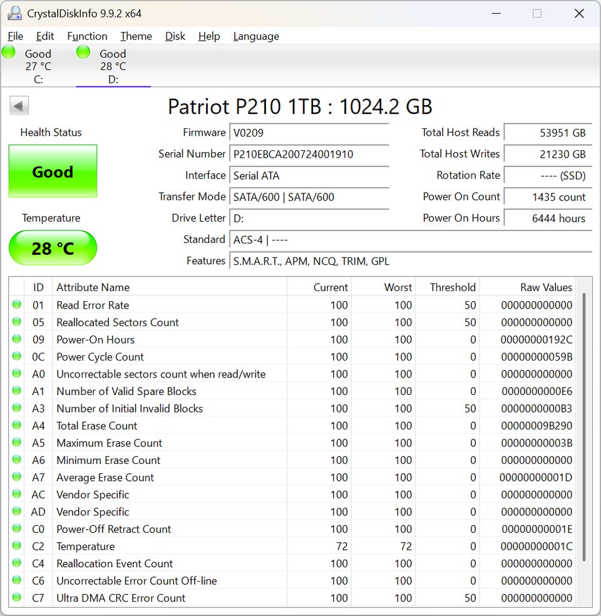The width and height of the screenshot is (601, 616).
Task: Click the previous disk arrow button
Action: [x=19, y=106]
